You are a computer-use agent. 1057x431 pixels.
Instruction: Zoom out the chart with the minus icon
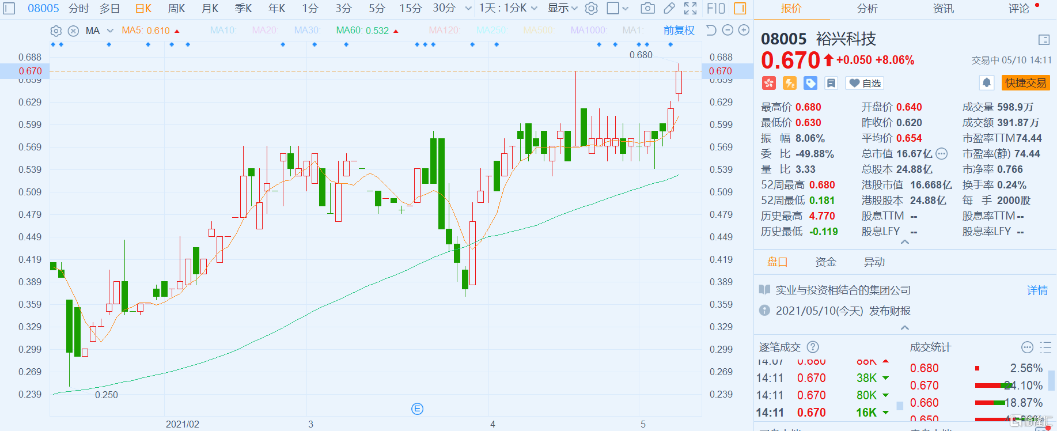(728, 30)
